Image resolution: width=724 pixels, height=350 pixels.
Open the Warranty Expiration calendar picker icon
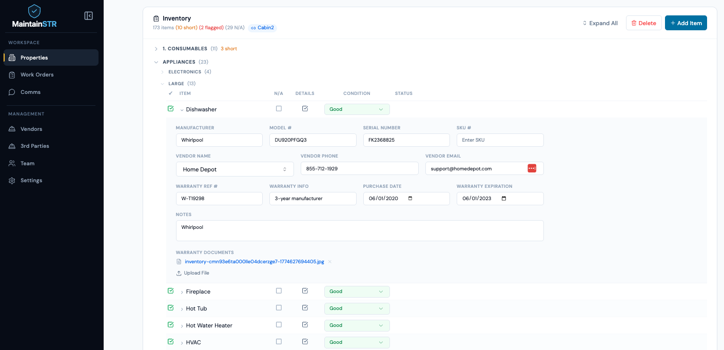pos(503,199)
